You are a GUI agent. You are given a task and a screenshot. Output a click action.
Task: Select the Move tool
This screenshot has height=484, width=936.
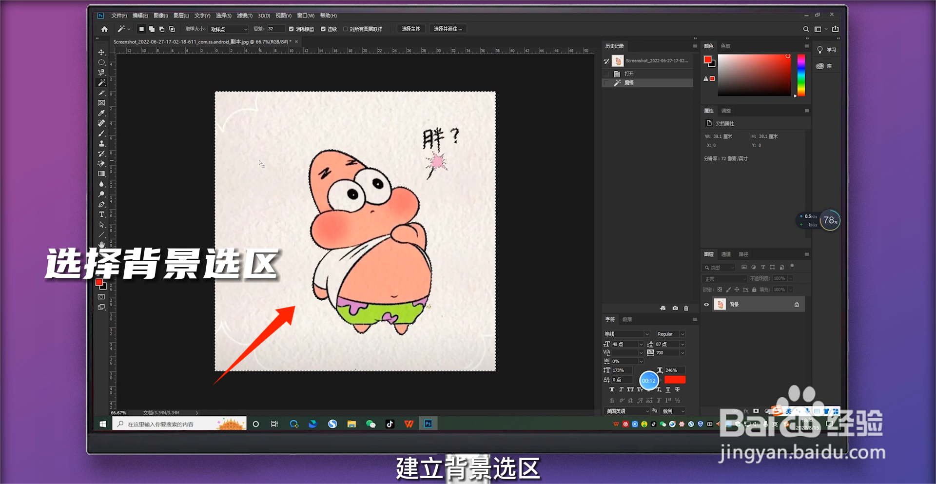[x=101, y=52]
